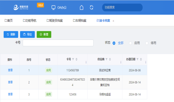Click 启用 status tag in row 1

(49, 70)
